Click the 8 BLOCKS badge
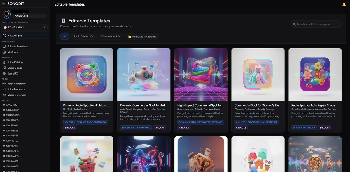 pos(325,128)
